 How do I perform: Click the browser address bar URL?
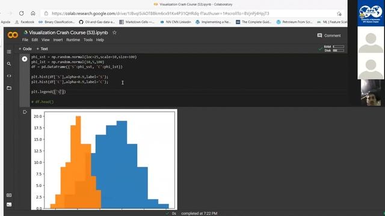(161, 13)
